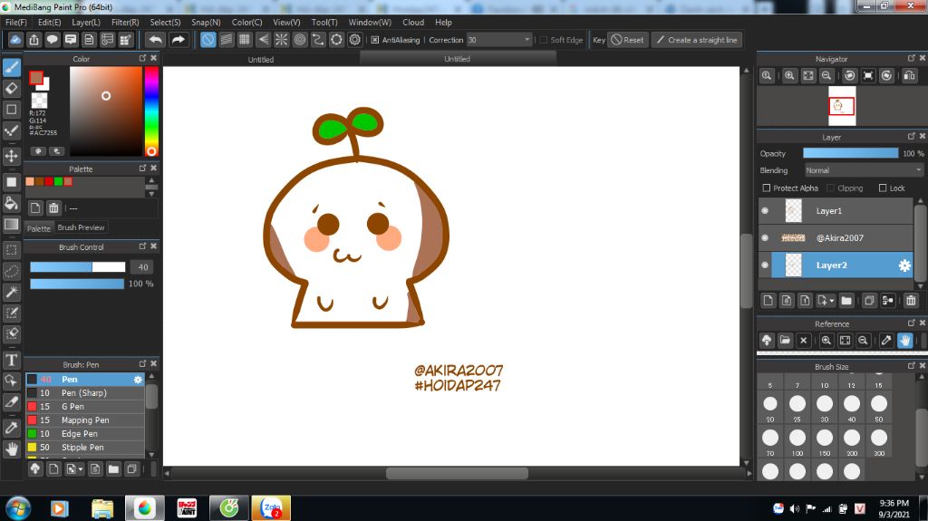
Task: Hide Layer1 visibility dot
Action: (x=765, y=211)
